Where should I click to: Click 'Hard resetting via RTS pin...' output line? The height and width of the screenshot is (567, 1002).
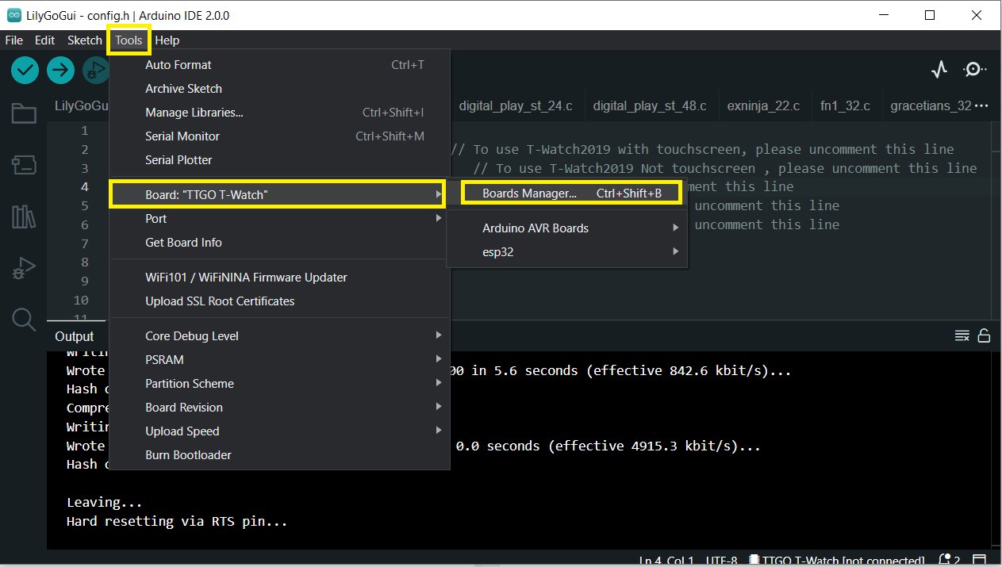point(177,521)
